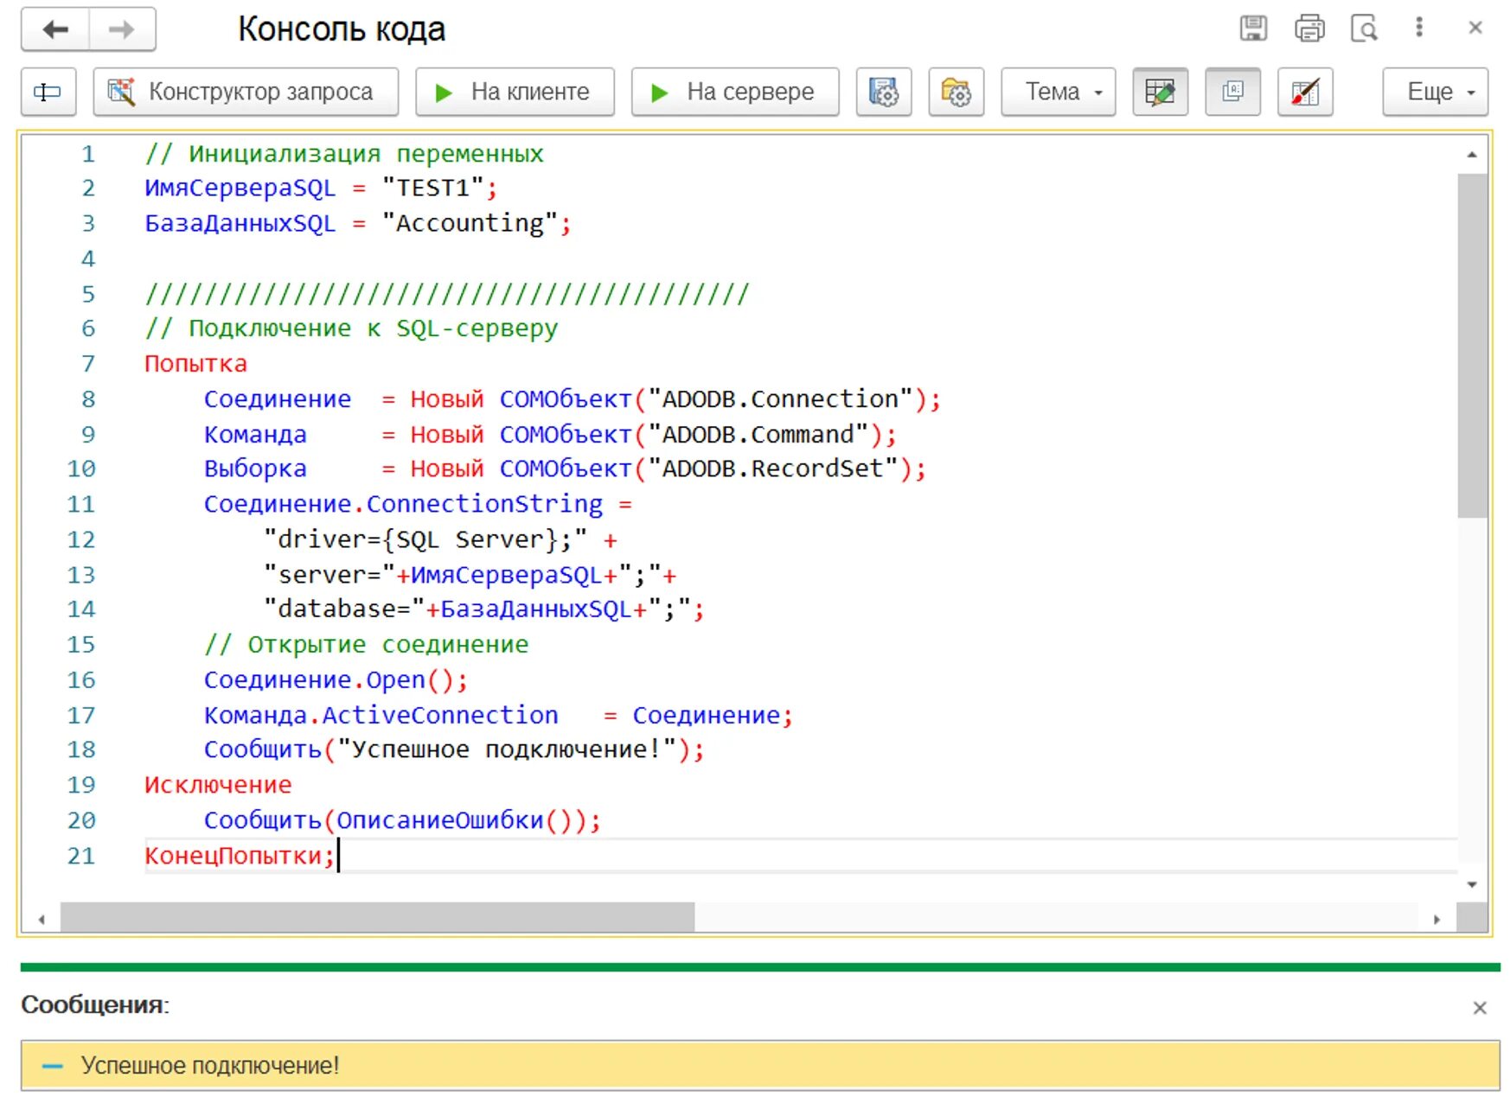Viewport: 1510px width, 1103px height.
Task: Select the Успешное подключение! message row
Action: (x=760, y=1065)
